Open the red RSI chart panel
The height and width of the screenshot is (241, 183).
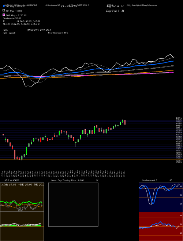pyautogui.click(x=161, y=226)
